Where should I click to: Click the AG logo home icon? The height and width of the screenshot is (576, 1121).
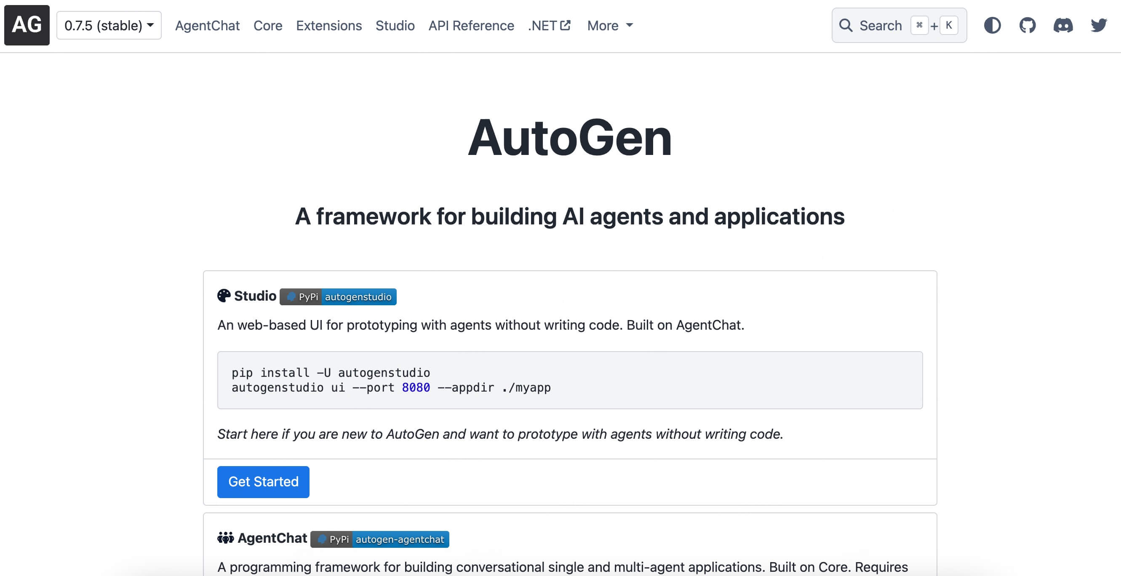coord(27,25)
